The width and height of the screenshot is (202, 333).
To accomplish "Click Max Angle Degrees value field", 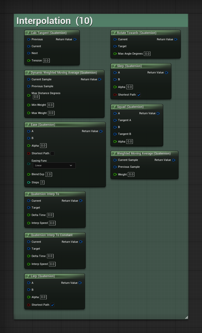I will (x=147, y=54).
